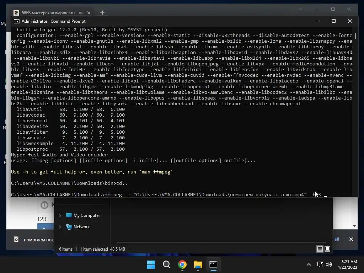Screen dimensions: 364x273
Task: Open File Explorer from taskbar
Action: tap(198, 264)
